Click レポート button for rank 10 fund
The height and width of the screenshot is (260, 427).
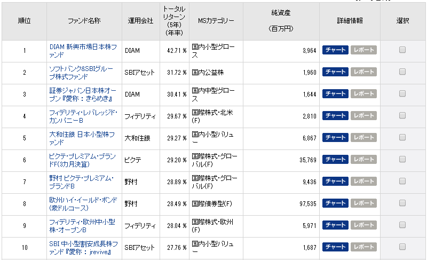coord(364,247)
